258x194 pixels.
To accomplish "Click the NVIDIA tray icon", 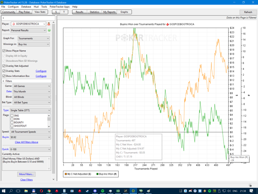I will 215,191.
